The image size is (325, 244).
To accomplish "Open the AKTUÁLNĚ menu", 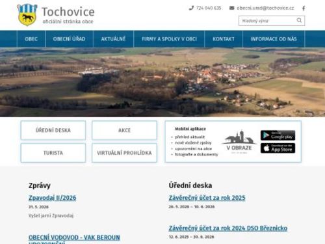I will coord(113,39).
